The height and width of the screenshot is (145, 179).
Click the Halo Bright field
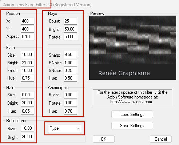pyautogui.click(x=28, y=103)
